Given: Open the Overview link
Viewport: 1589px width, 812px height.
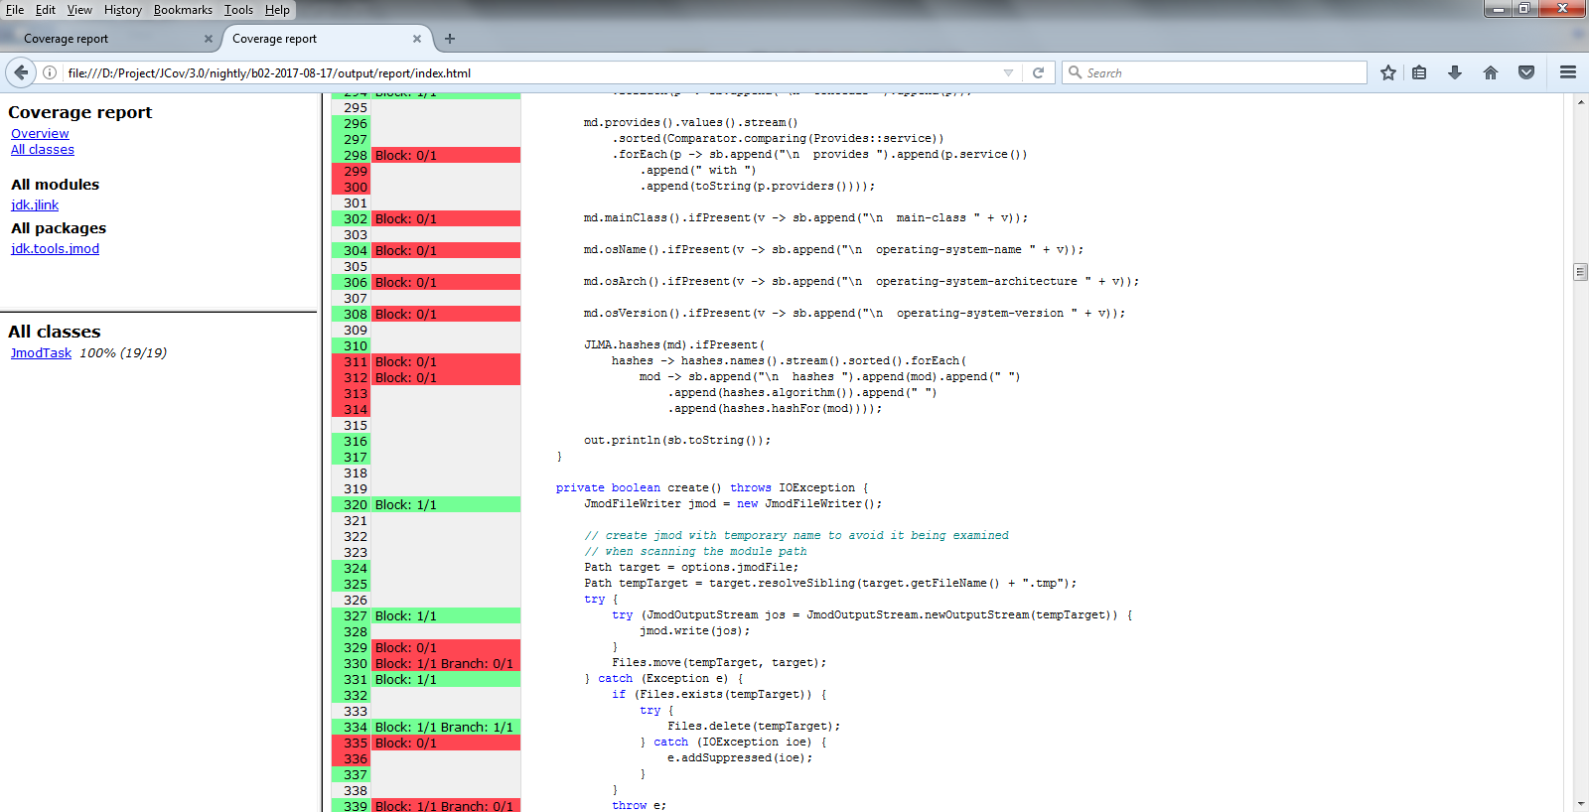Looking at the screenshot, I should pos(40,134).
